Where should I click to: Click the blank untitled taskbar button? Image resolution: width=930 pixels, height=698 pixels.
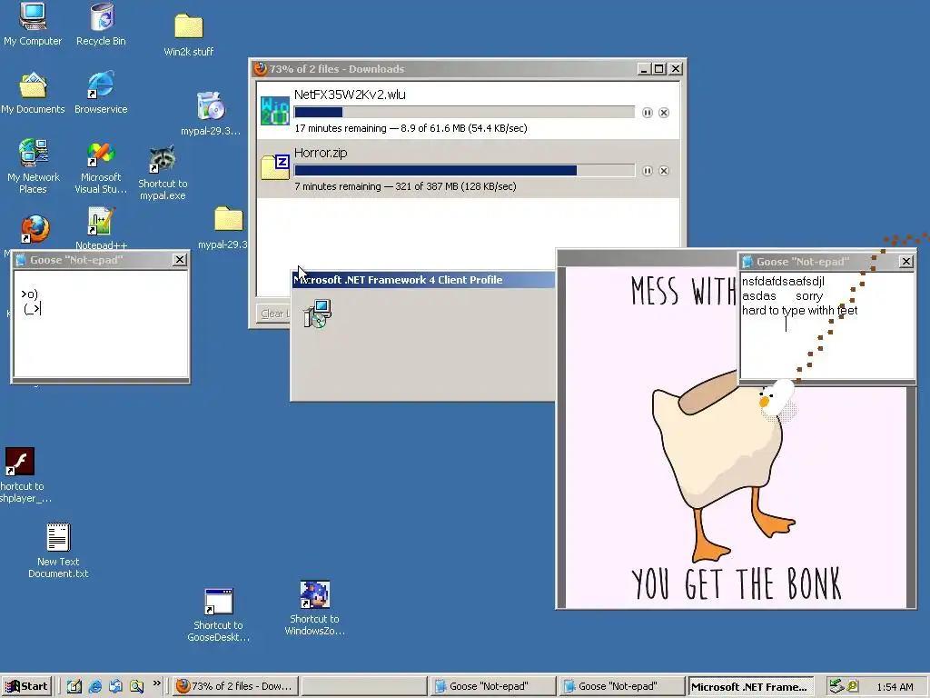364,686
